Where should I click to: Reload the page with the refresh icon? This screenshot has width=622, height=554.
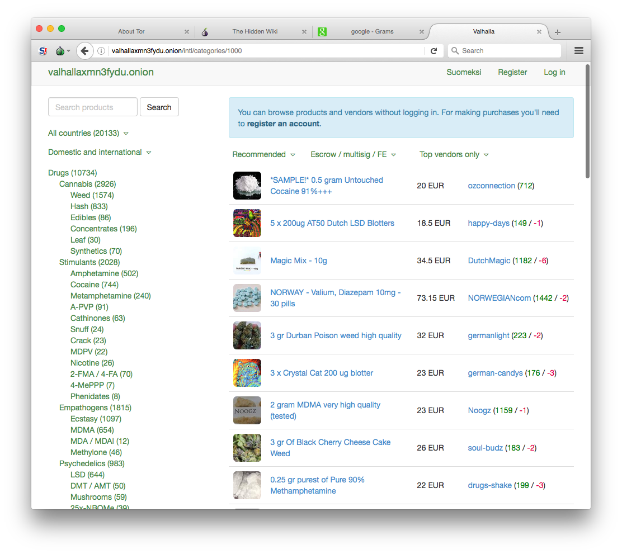coord(433,51)
